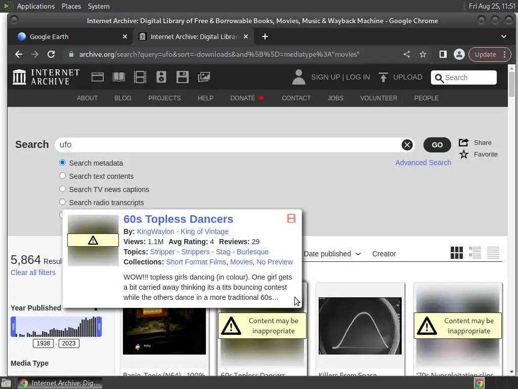This screenshot has height=389, width=518.
Task: Open a new Chrome tab
Action: tap(265, 36)
